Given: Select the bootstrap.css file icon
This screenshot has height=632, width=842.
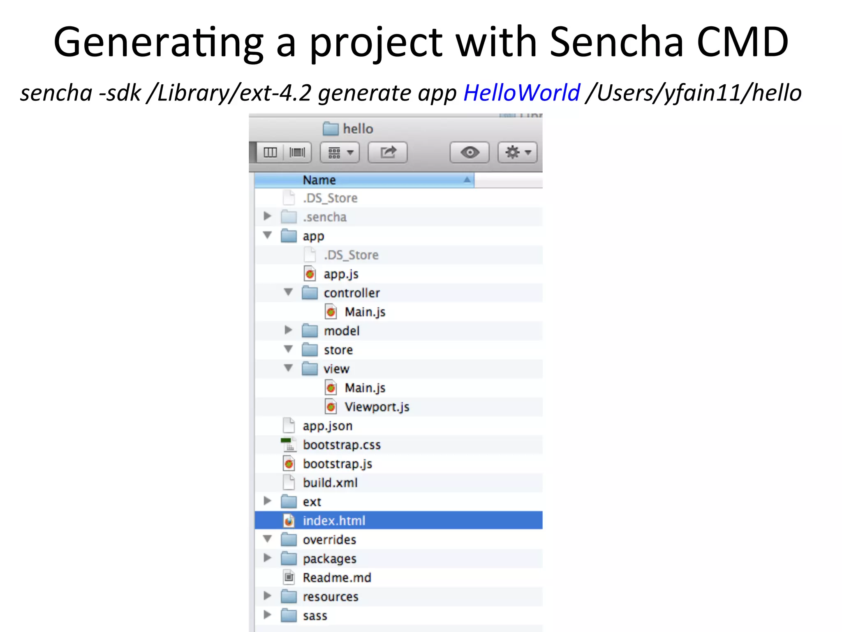Looking at the screenshot, I should [289, 444].
